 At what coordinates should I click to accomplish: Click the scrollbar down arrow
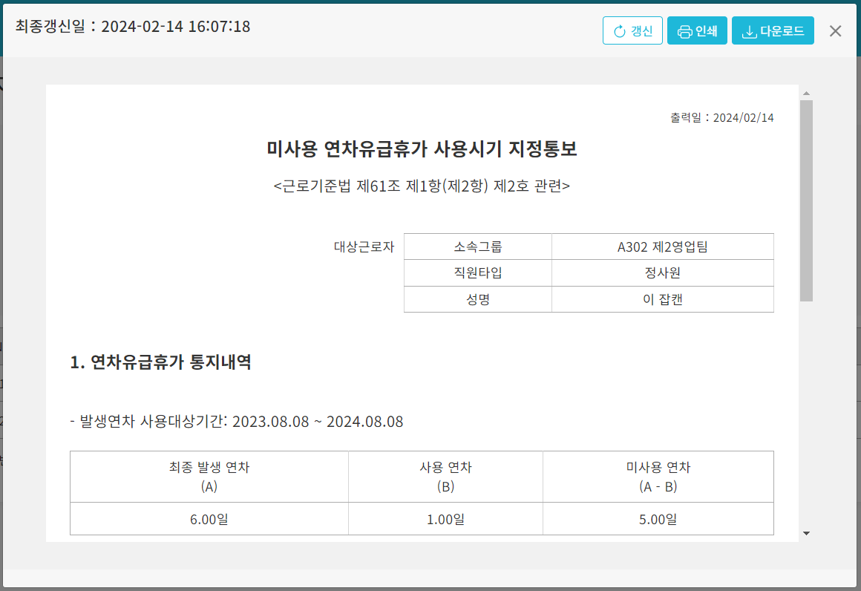pos(806,533)
